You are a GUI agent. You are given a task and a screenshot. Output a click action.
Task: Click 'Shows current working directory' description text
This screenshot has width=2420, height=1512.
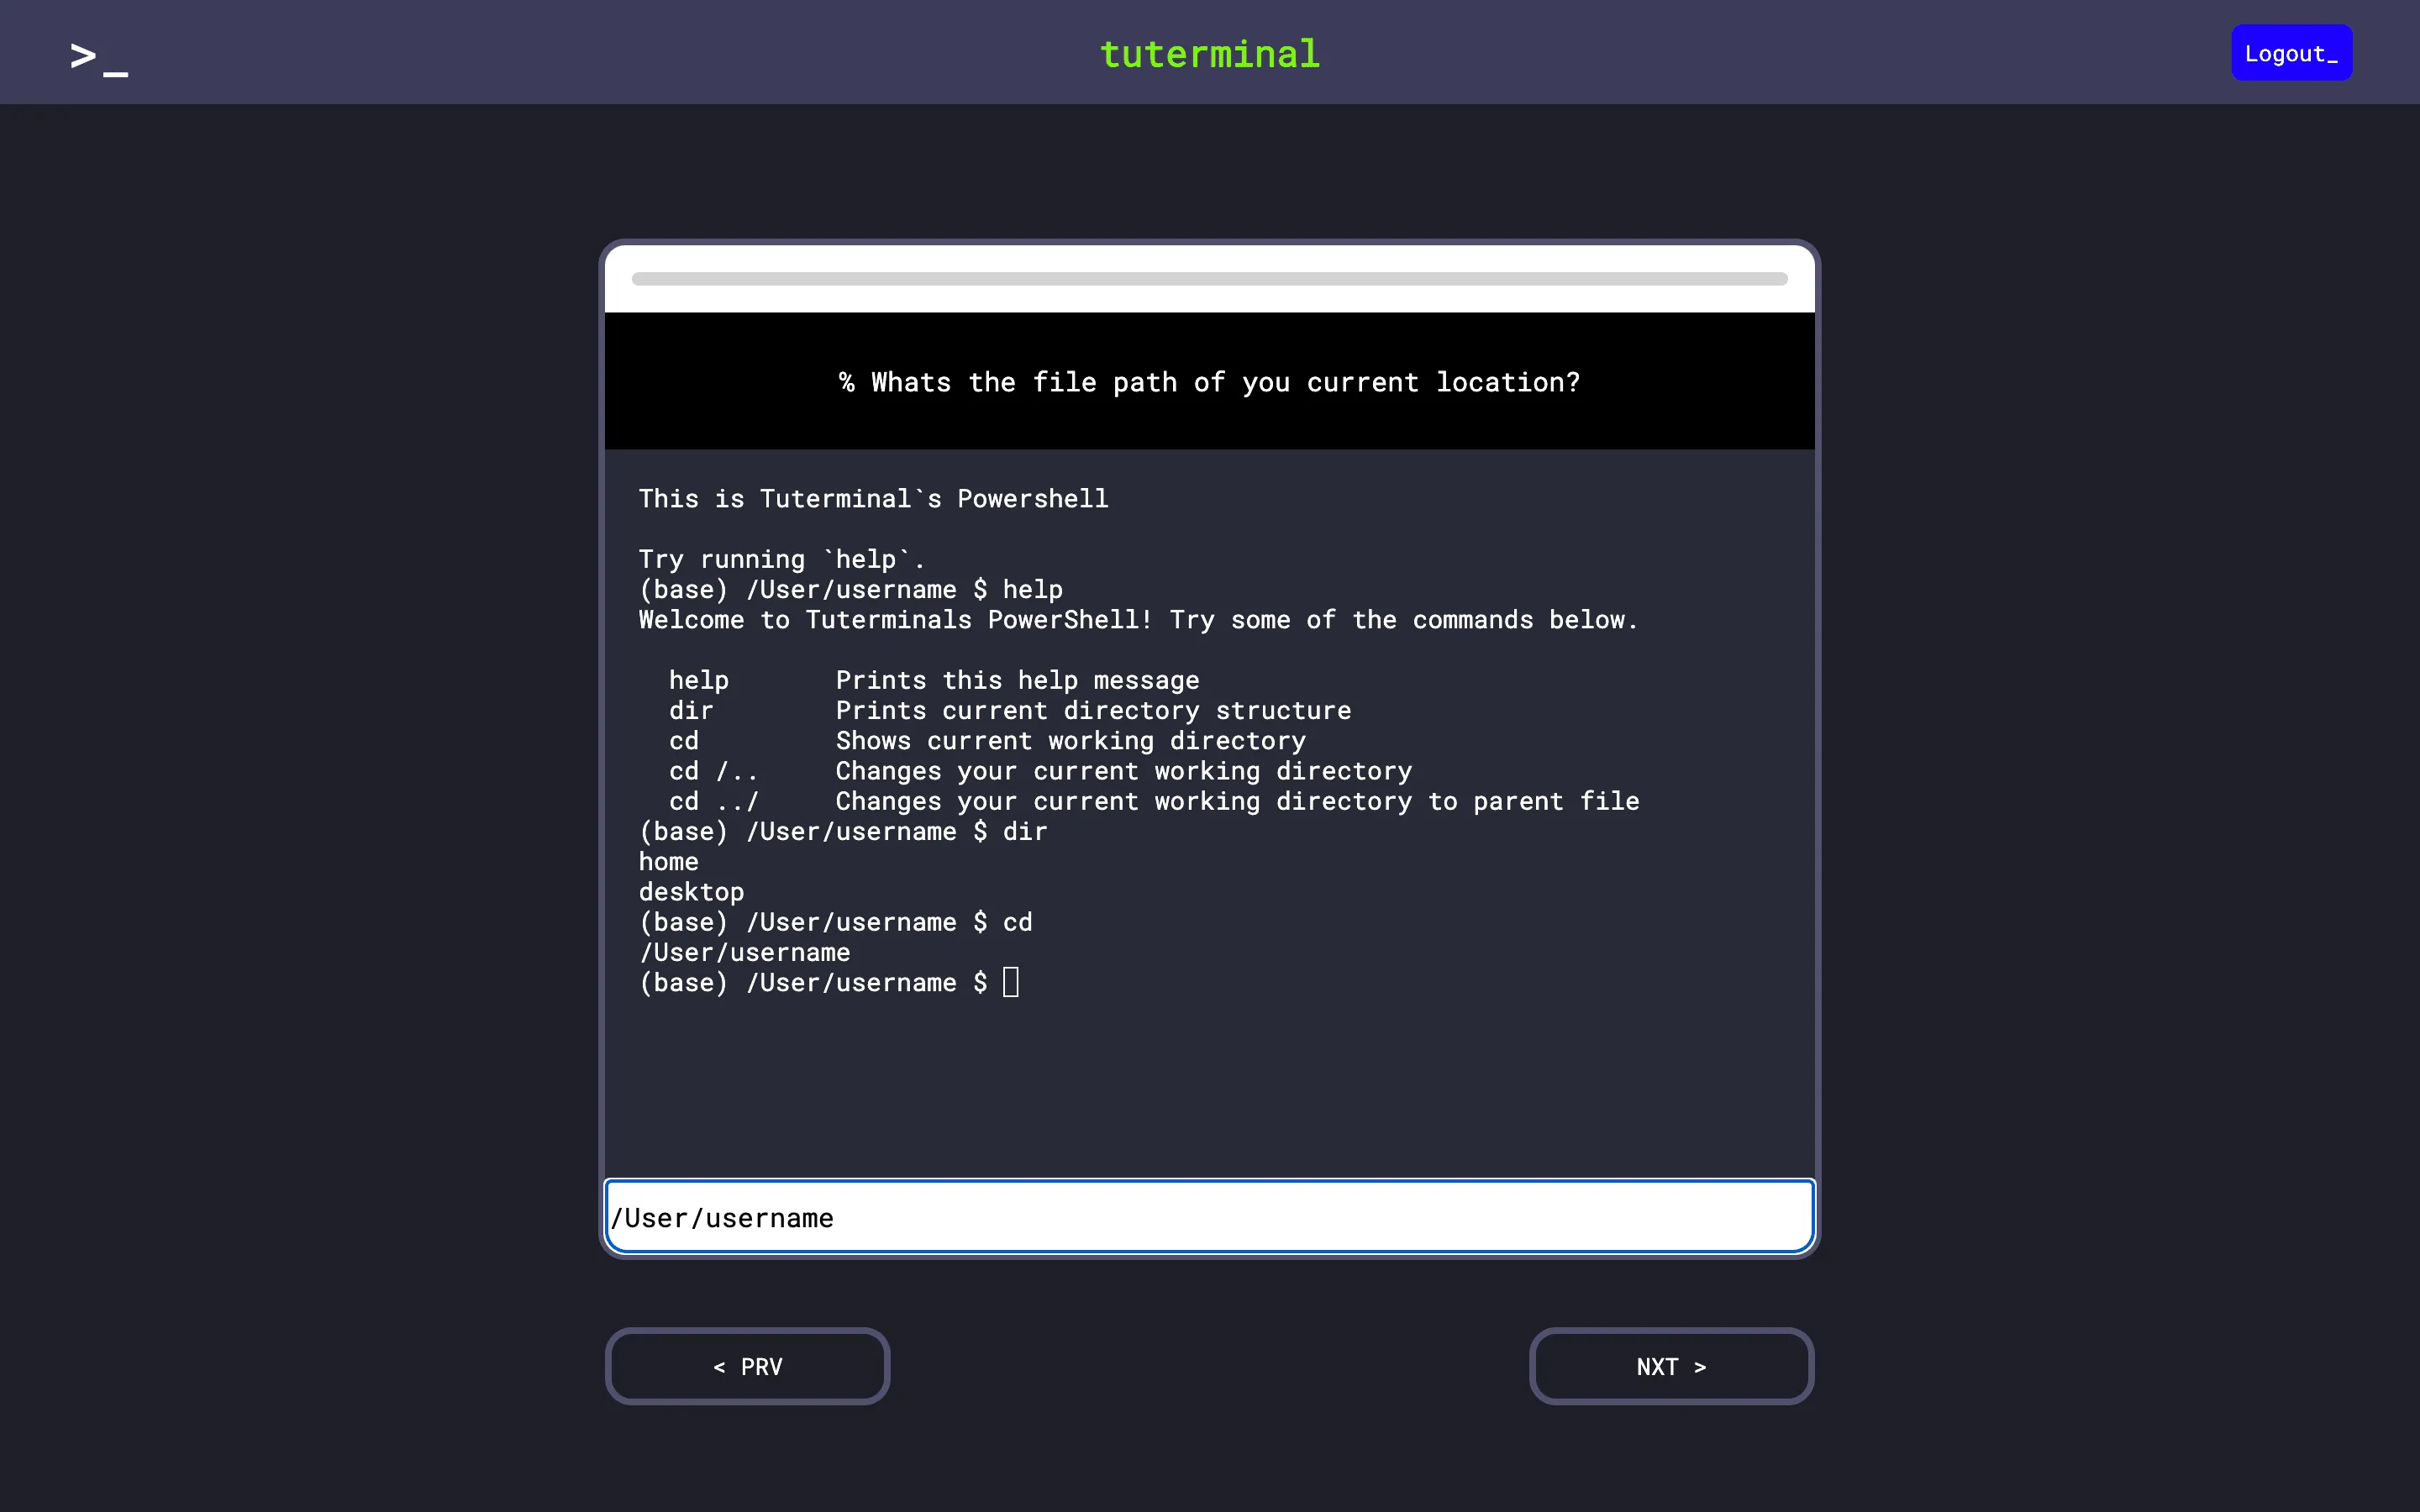point(1070,741)
